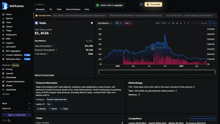
Task: Open the DefiLlama logo homepage
Action: (x=13, y=6)
